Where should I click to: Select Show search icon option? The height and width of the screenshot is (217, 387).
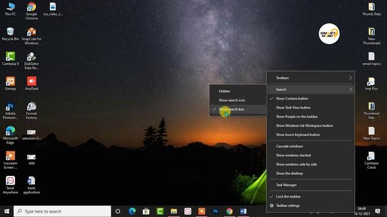238,100
